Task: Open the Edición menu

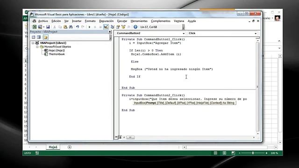Action: point(56,21)
